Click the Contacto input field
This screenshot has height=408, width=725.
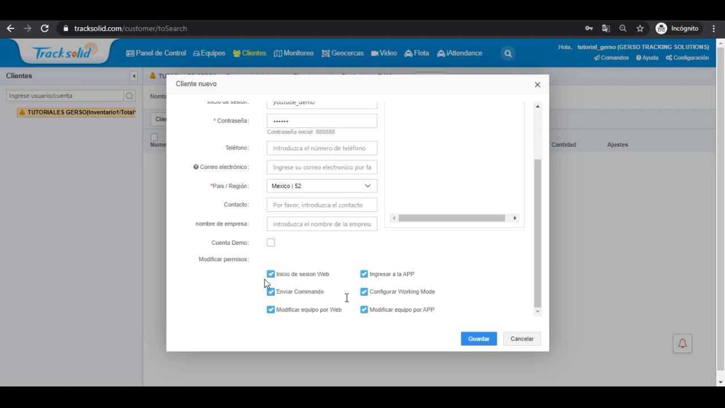click(322, 205)
